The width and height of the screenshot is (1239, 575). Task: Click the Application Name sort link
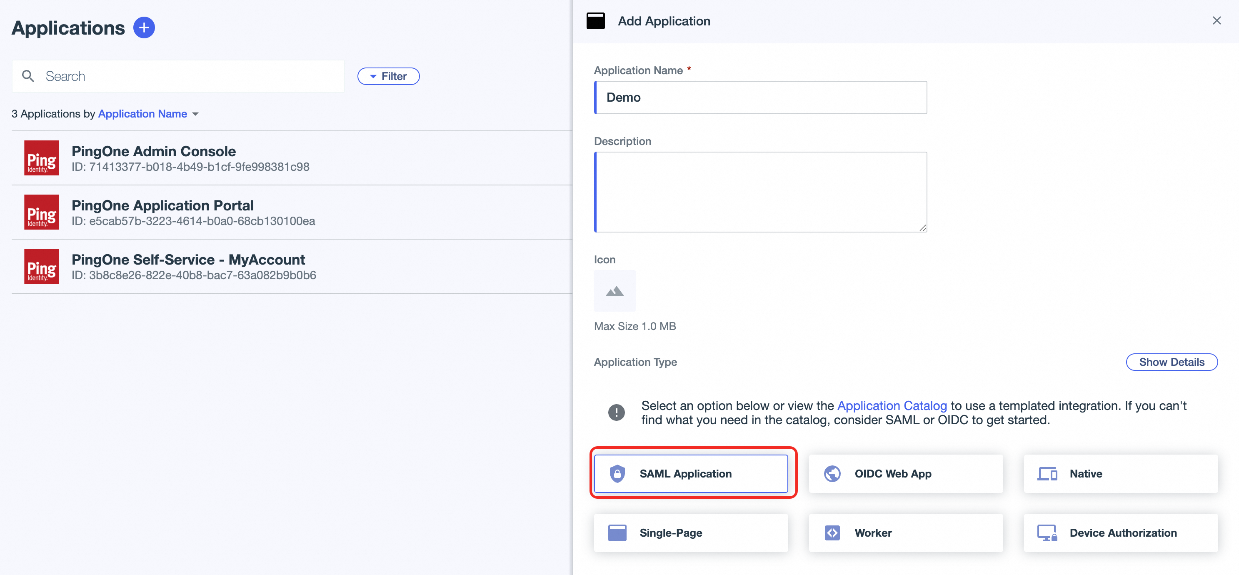[142, 114]
